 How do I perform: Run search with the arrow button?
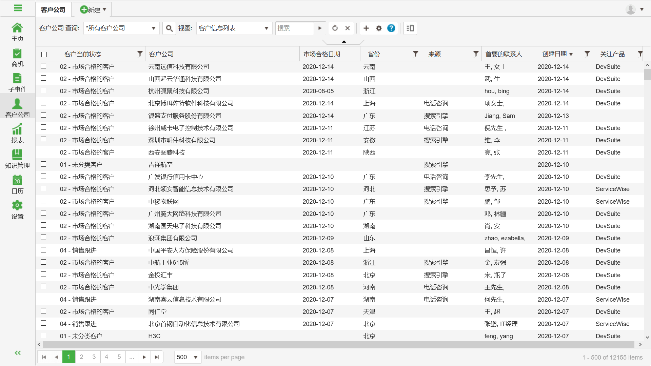tap(320, 28)
